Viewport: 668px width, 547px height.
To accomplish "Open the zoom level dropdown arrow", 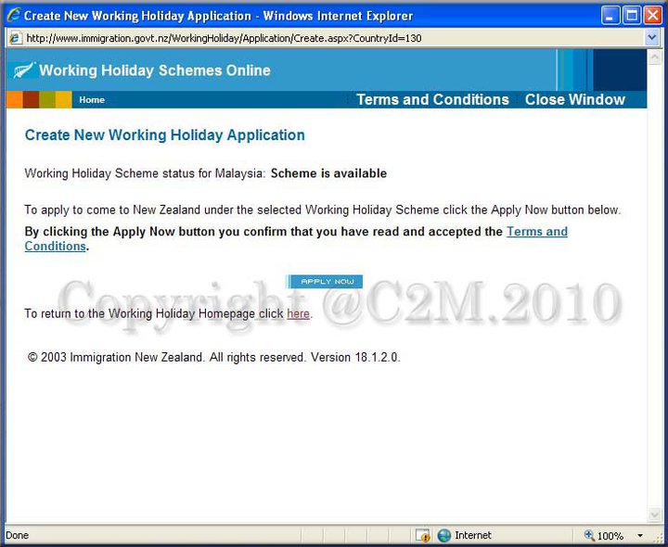I will [x=639, y=536].
